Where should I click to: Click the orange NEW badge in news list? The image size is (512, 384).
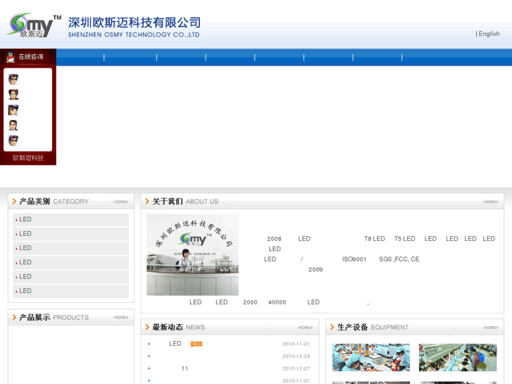point(196,344)
